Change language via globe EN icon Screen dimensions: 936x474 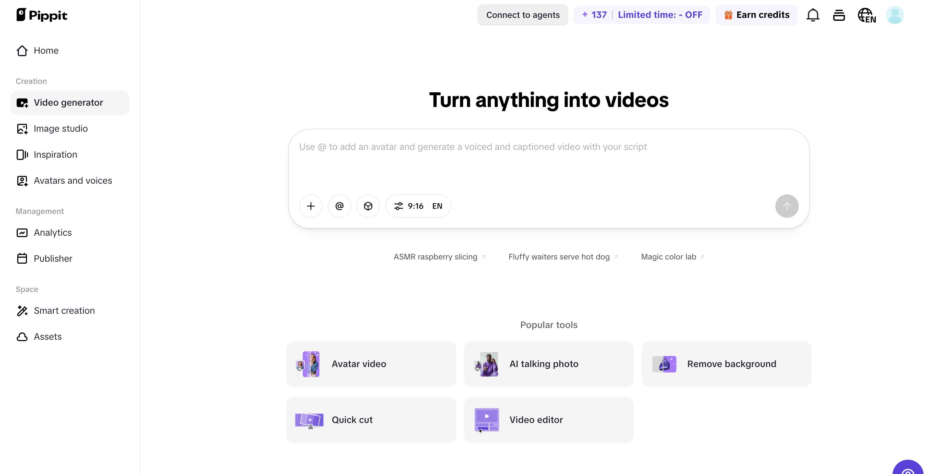click(867, 15)
